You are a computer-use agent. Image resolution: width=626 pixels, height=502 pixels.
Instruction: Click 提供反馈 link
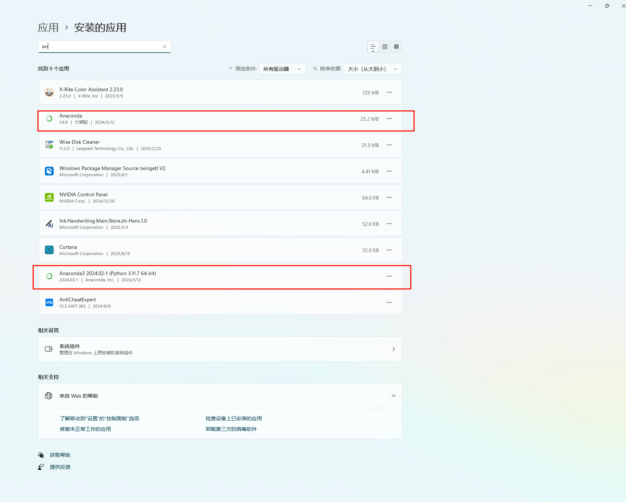[60, 467]
